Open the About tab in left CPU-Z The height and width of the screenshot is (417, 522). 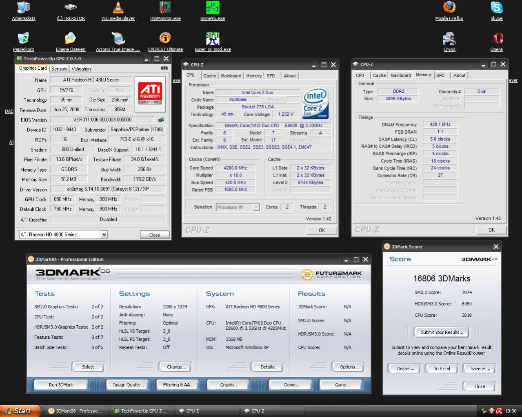click(x=290, y=76)
